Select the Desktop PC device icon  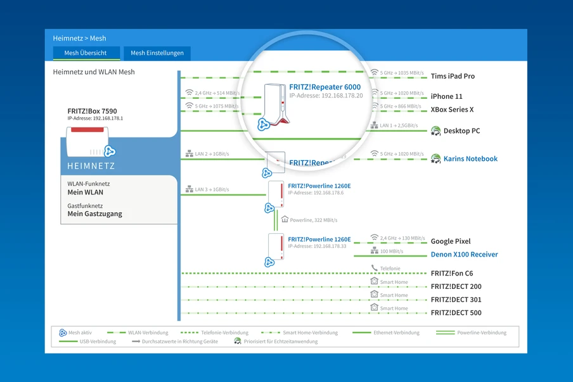435,131
